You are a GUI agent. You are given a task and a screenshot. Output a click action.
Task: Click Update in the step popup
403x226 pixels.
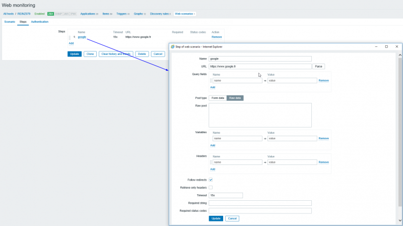pyautogui.click(x=216, y=218)
